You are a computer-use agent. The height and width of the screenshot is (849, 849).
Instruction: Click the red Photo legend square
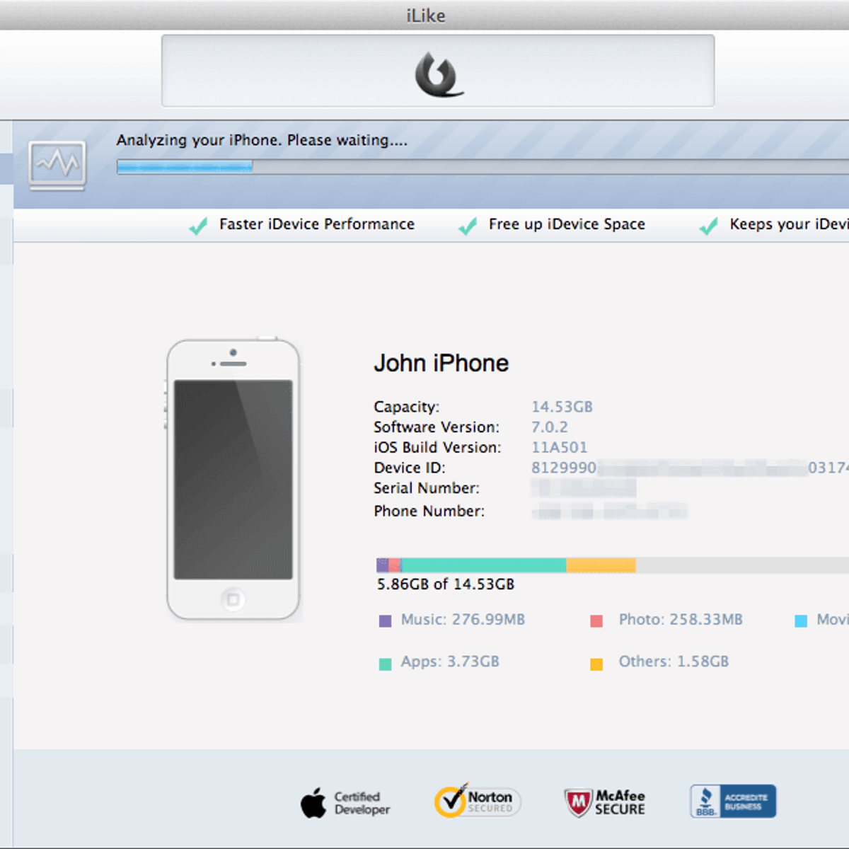point(596,621)
